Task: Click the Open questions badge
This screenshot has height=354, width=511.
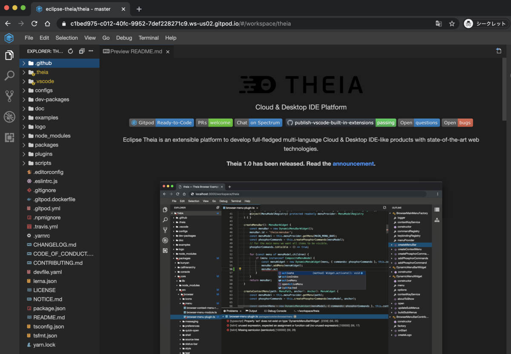Action: click(x=419, y=123)
